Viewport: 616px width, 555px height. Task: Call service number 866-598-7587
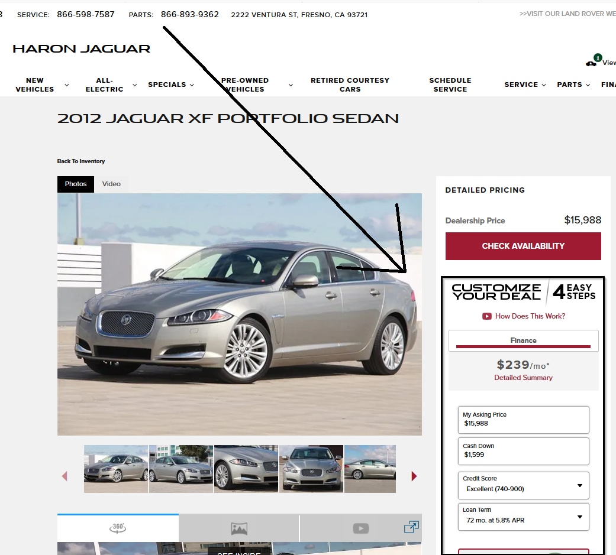pyautogui.click(x=86, y=15)
